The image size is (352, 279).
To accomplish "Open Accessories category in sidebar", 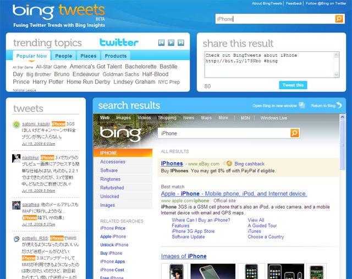I will click(113, 162).
